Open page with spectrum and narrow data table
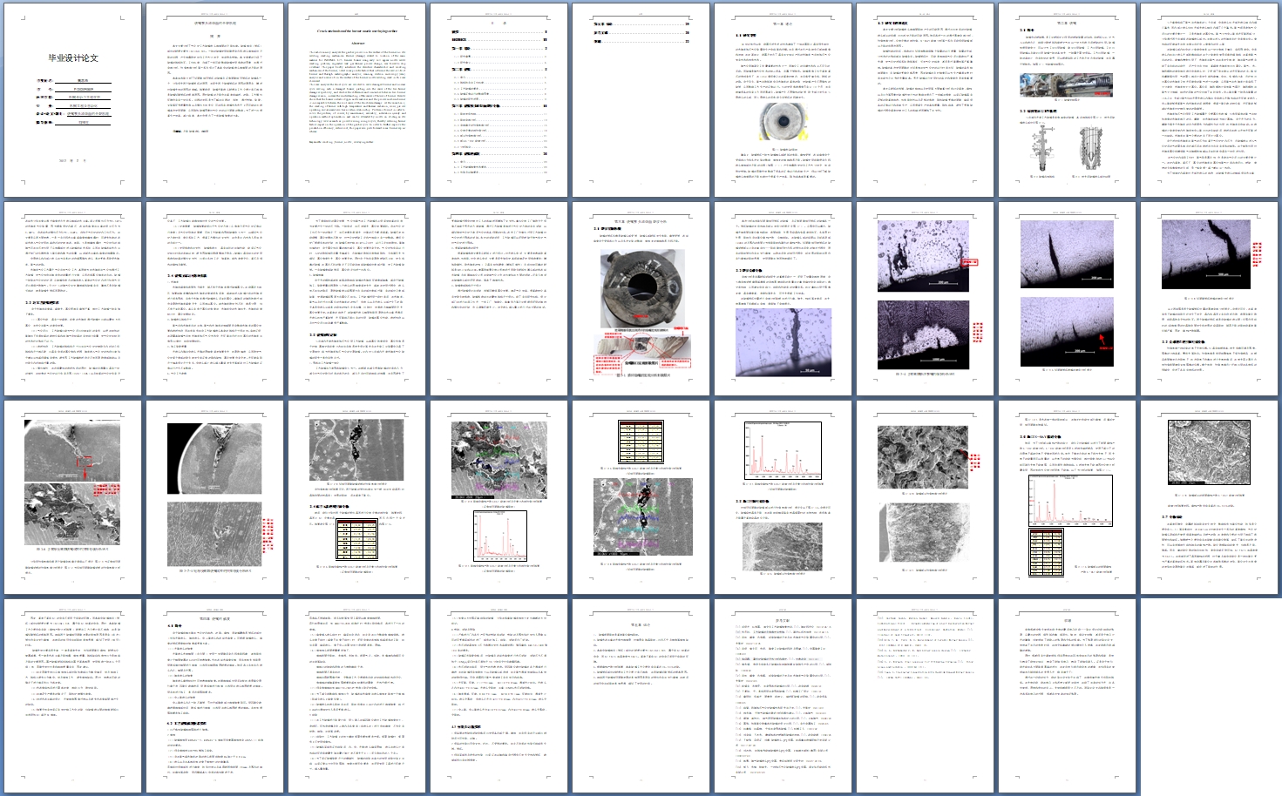 [x=1067, y=496]
